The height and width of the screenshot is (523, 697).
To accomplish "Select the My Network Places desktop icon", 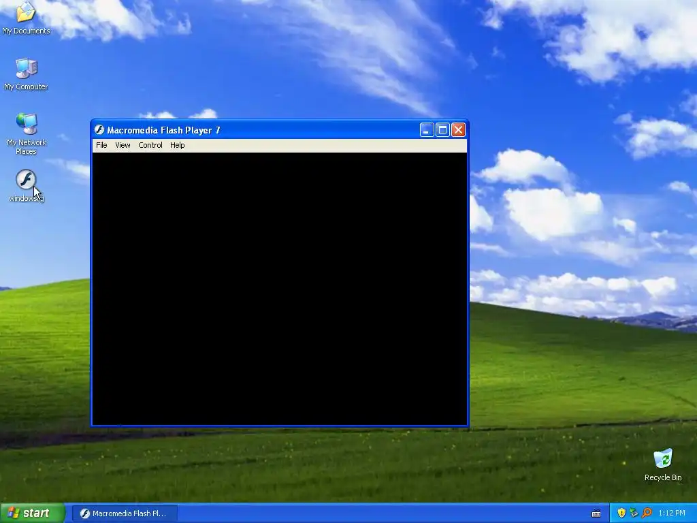I will point(27,133).
